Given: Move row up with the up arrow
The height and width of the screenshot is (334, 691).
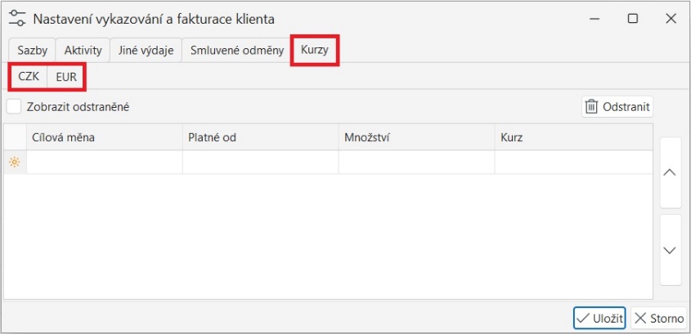Looking at the screenshot, I should pyautogui.click(x=669, y=172).
